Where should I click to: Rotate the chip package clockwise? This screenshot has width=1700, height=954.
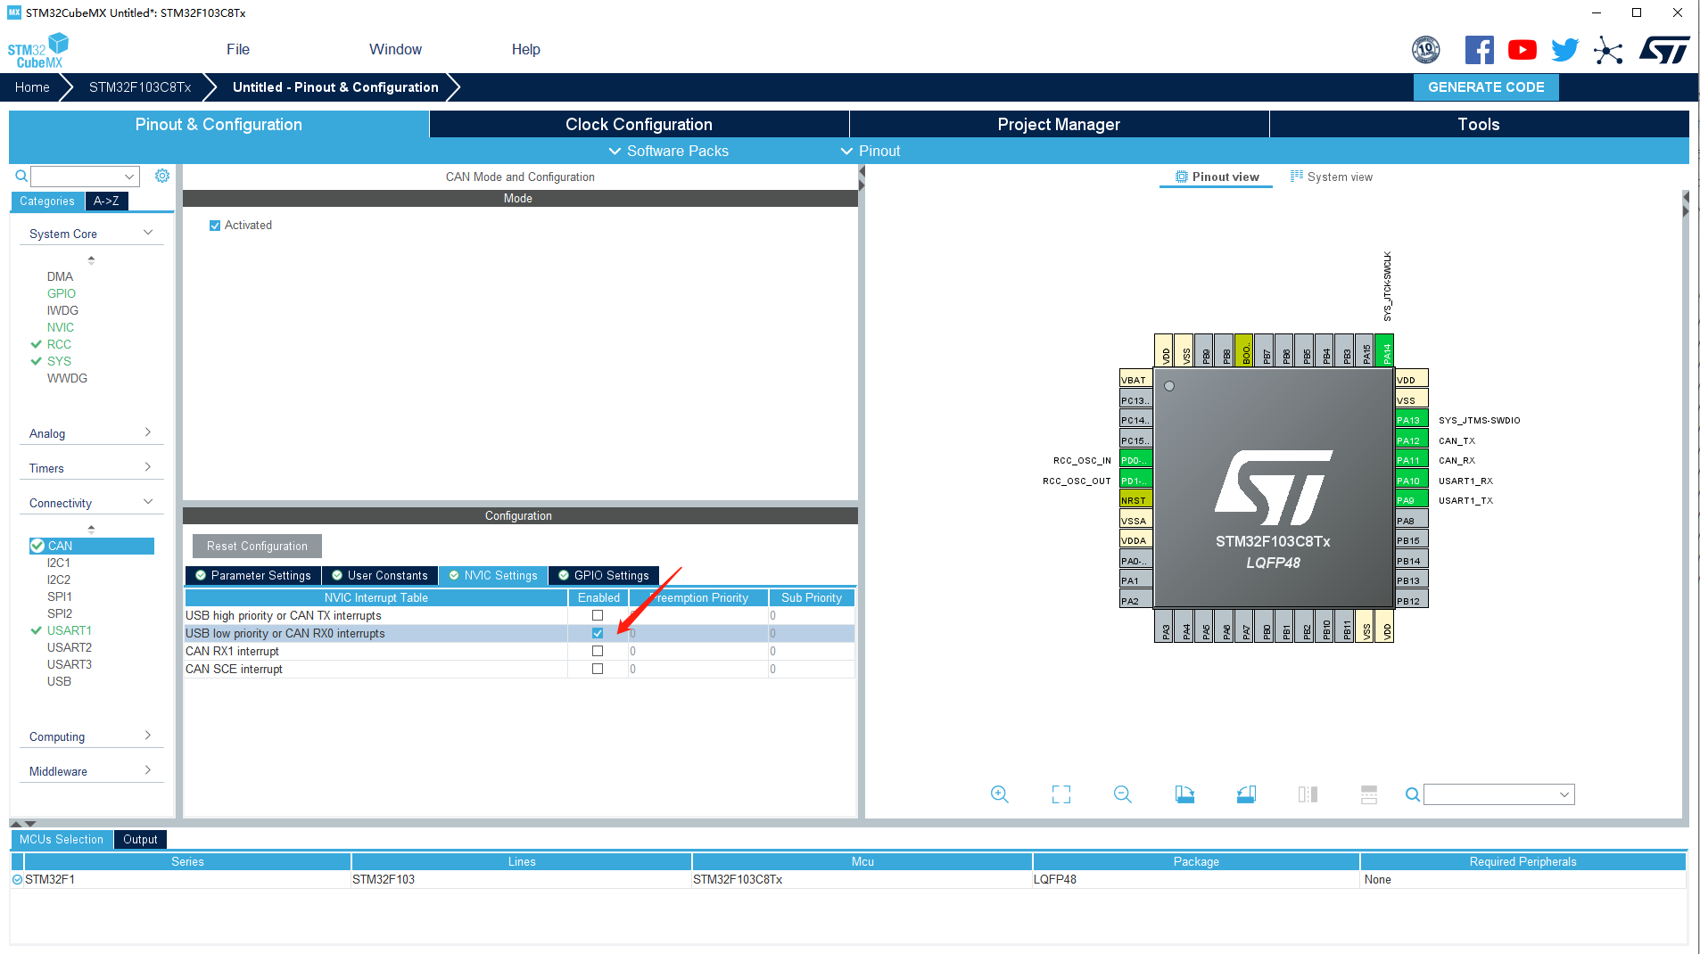pos(1184,794)
